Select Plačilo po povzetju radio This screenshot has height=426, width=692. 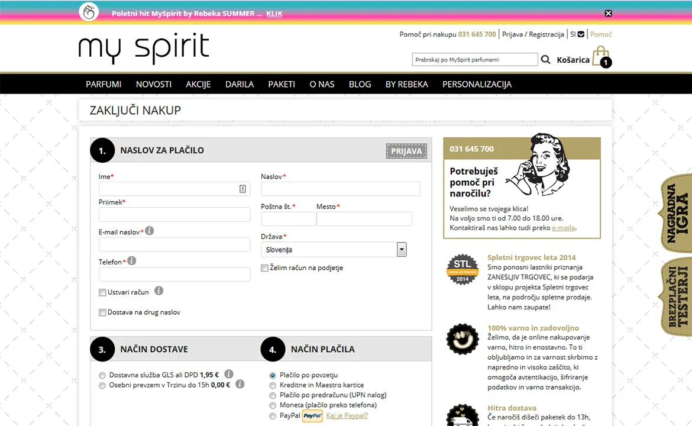pos(273,375)
